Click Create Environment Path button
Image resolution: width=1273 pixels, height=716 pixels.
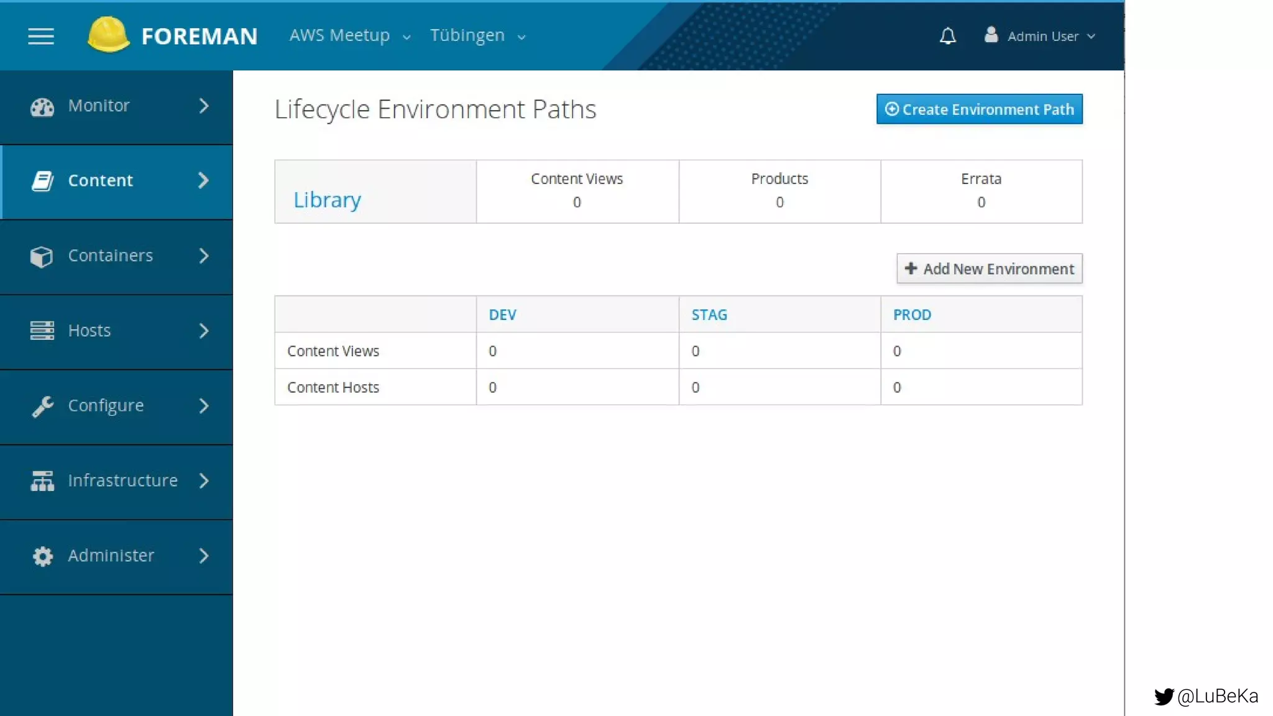(x=979, y=109)
